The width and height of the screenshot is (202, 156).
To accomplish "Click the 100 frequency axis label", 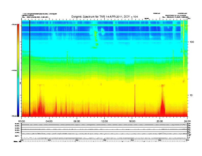I will (x=192, y=42).
